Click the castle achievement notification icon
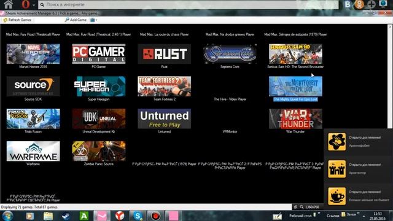 coord(337,169)
